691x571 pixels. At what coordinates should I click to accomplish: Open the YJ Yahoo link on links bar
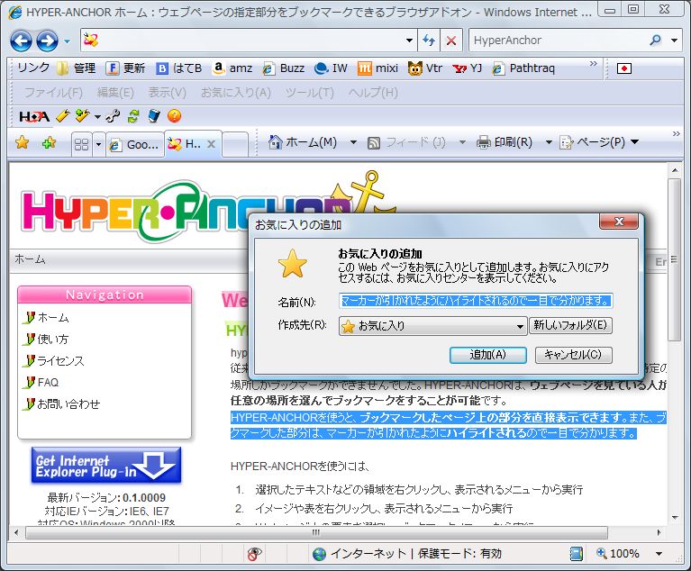coord(468,68)
